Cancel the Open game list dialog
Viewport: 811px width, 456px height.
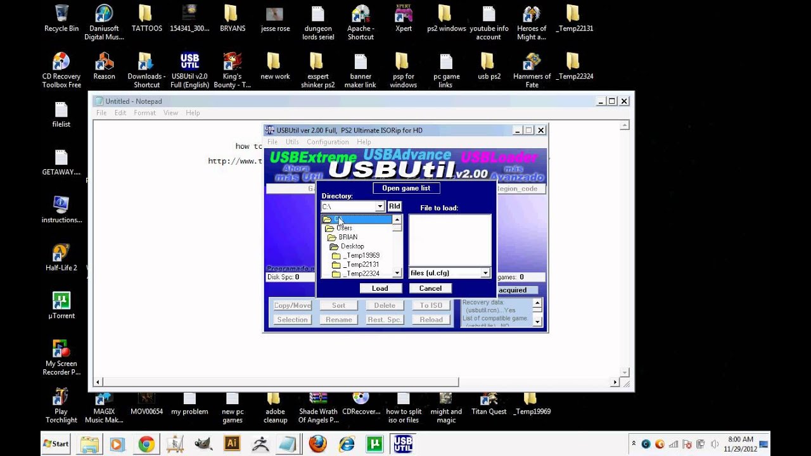430,288
